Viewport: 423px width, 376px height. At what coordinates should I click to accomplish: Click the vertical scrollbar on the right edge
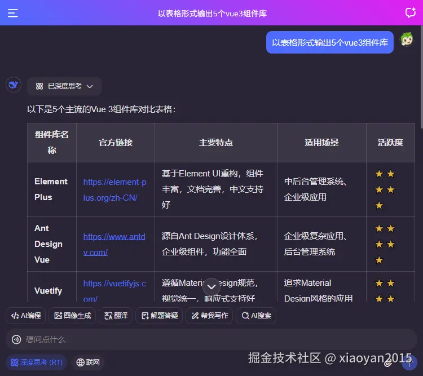[422, 77]
